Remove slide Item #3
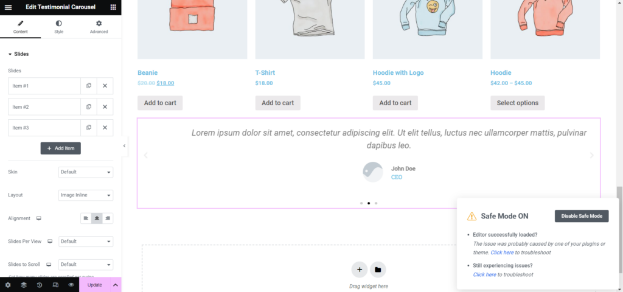This screenshot has width=623, height=292. [105, 128]
